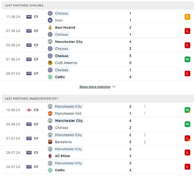Click L badge for Barcelona match
Viewport: 195px width, 176px height.
(187, 138)
